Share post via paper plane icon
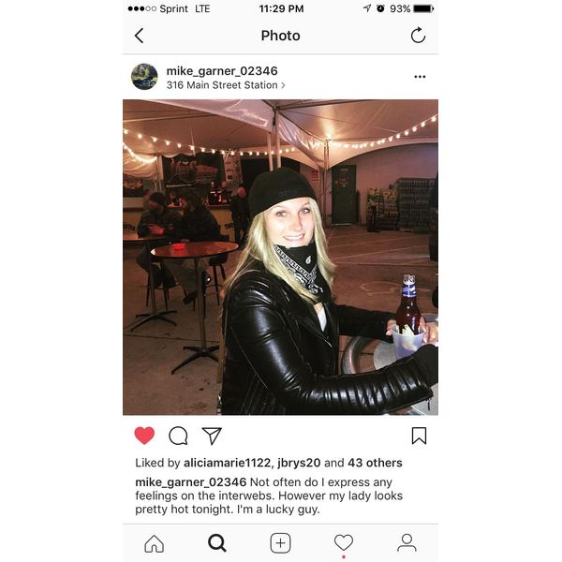The width and height of the screenshot is (562, 562). pyautogui.click(x=212, y=436)
